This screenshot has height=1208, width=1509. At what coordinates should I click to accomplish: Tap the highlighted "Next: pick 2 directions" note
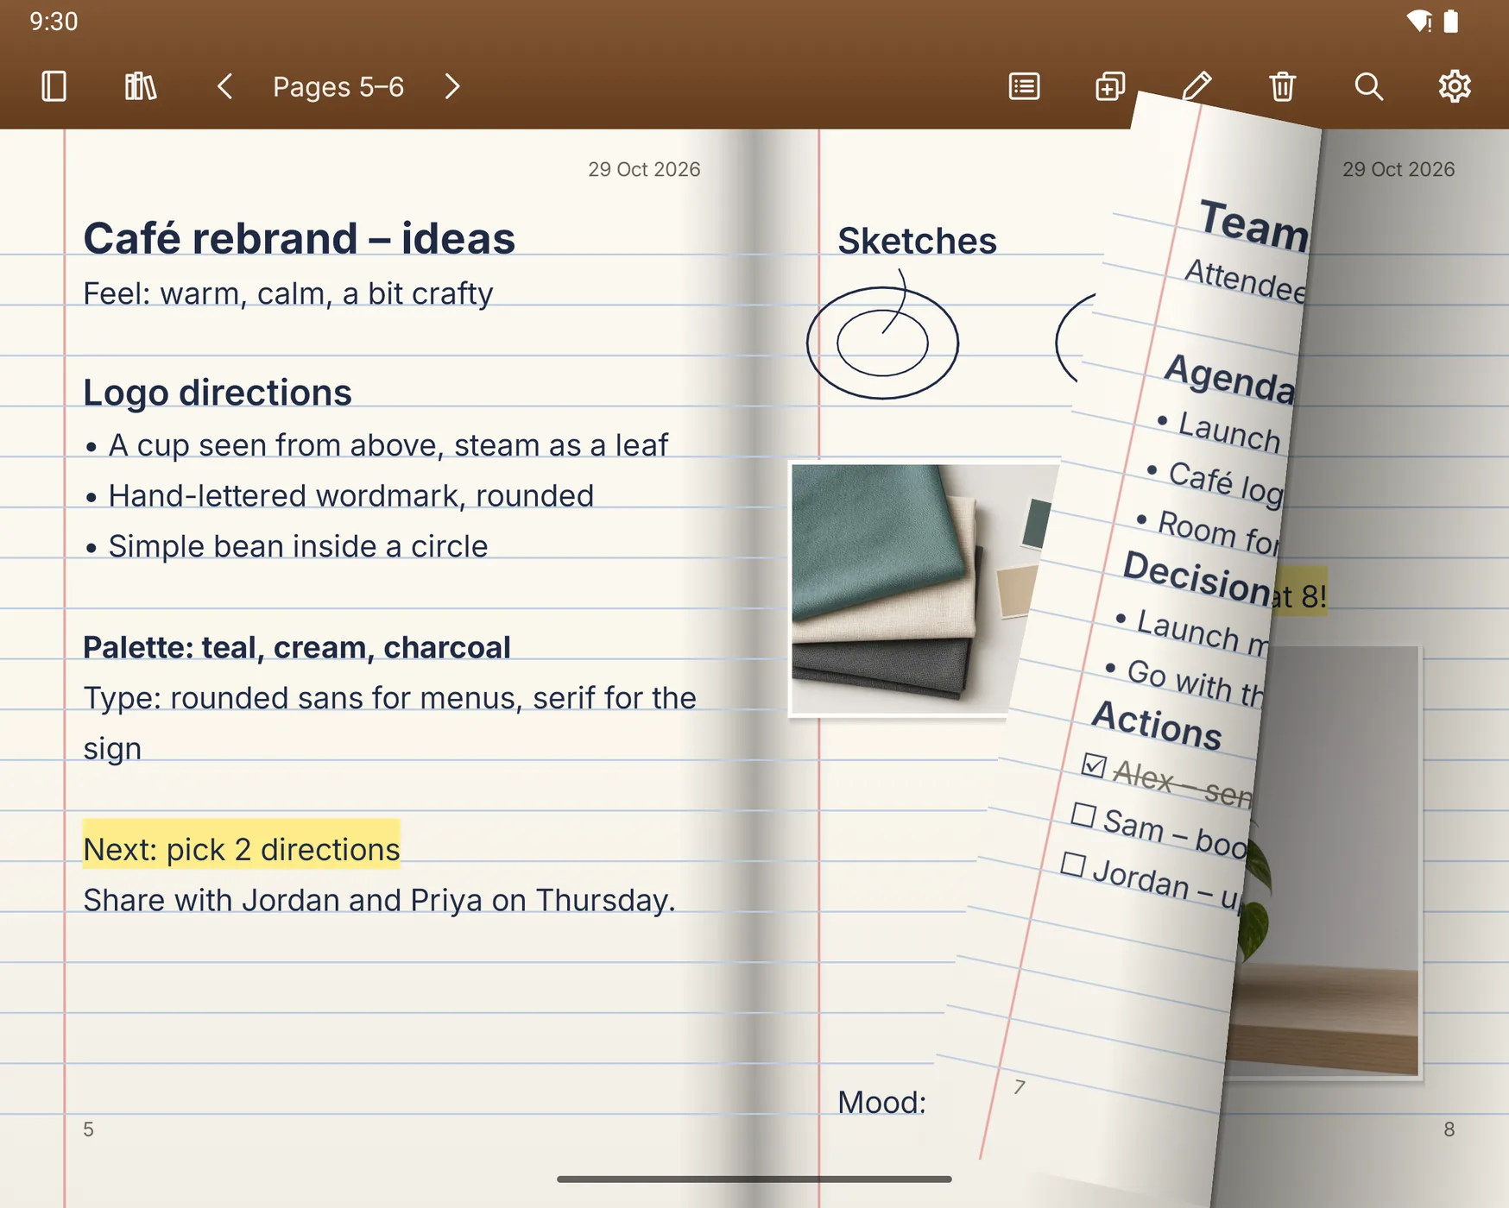point(242,849)
